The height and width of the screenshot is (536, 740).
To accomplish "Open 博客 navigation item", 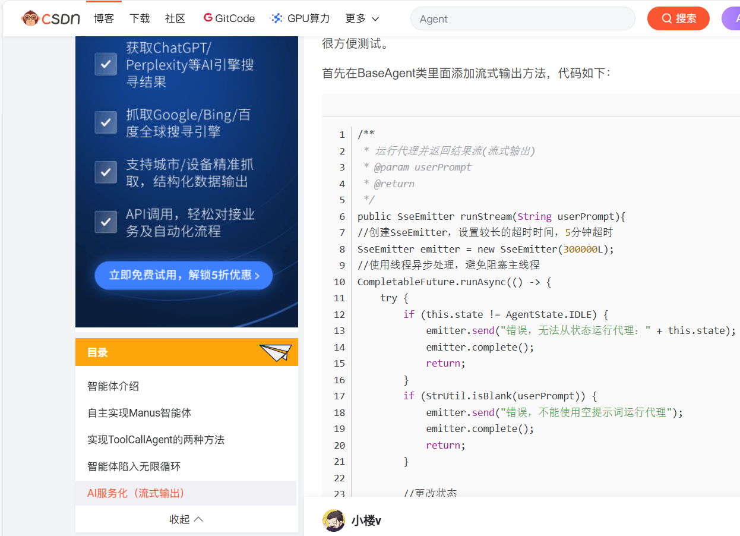I will click(104, 18).
